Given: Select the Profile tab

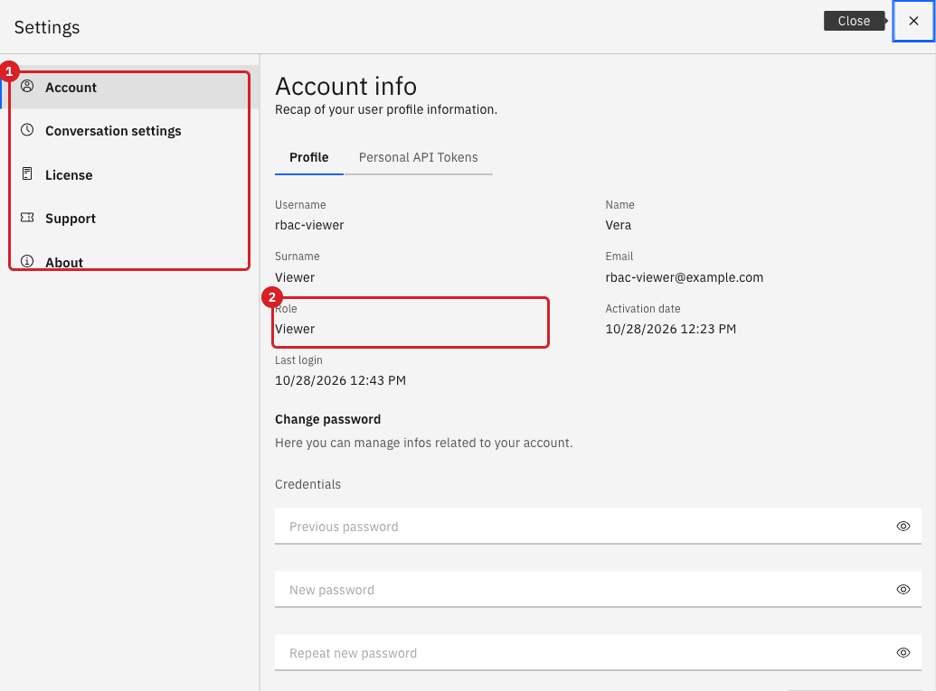Looking at the screenshot, I should (308, 157).
